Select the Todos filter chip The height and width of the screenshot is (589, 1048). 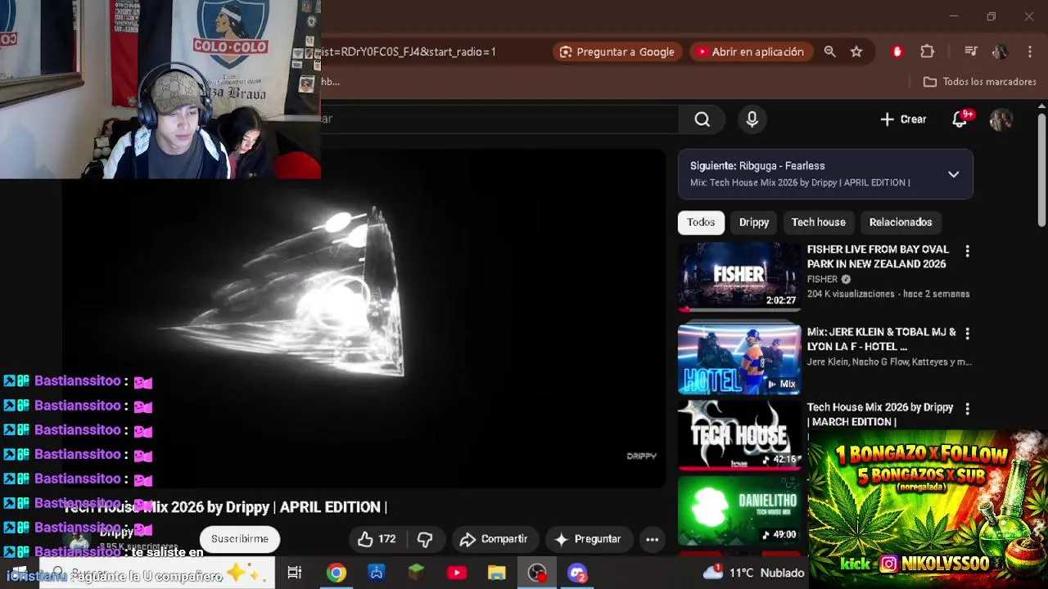[x=701, y=223]
